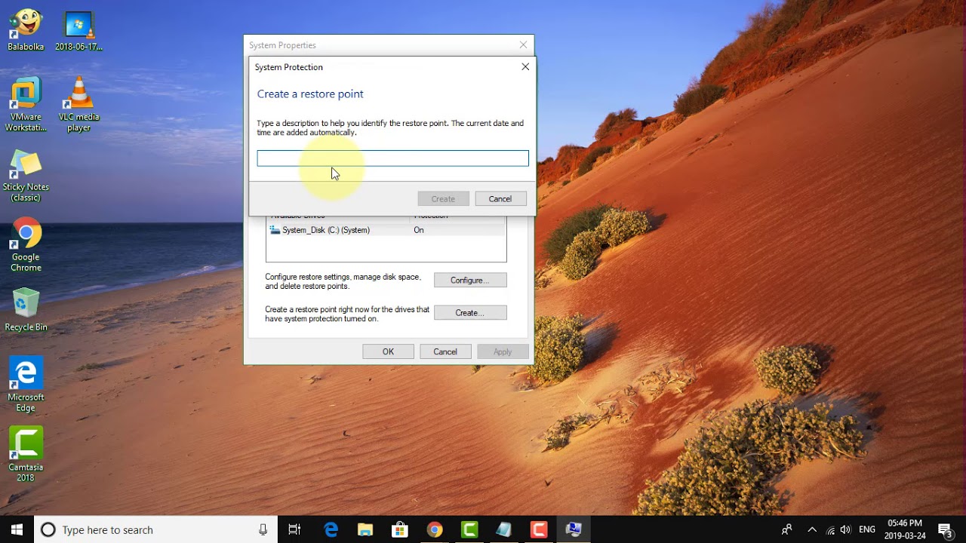Open File Explorer from taskbar
966x543 pixels.
365,529
